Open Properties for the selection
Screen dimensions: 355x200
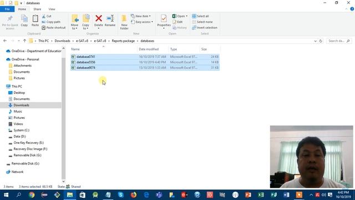pos(164,22)
